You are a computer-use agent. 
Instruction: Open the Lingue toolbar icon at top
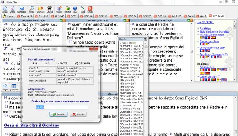tap(5, 9)
